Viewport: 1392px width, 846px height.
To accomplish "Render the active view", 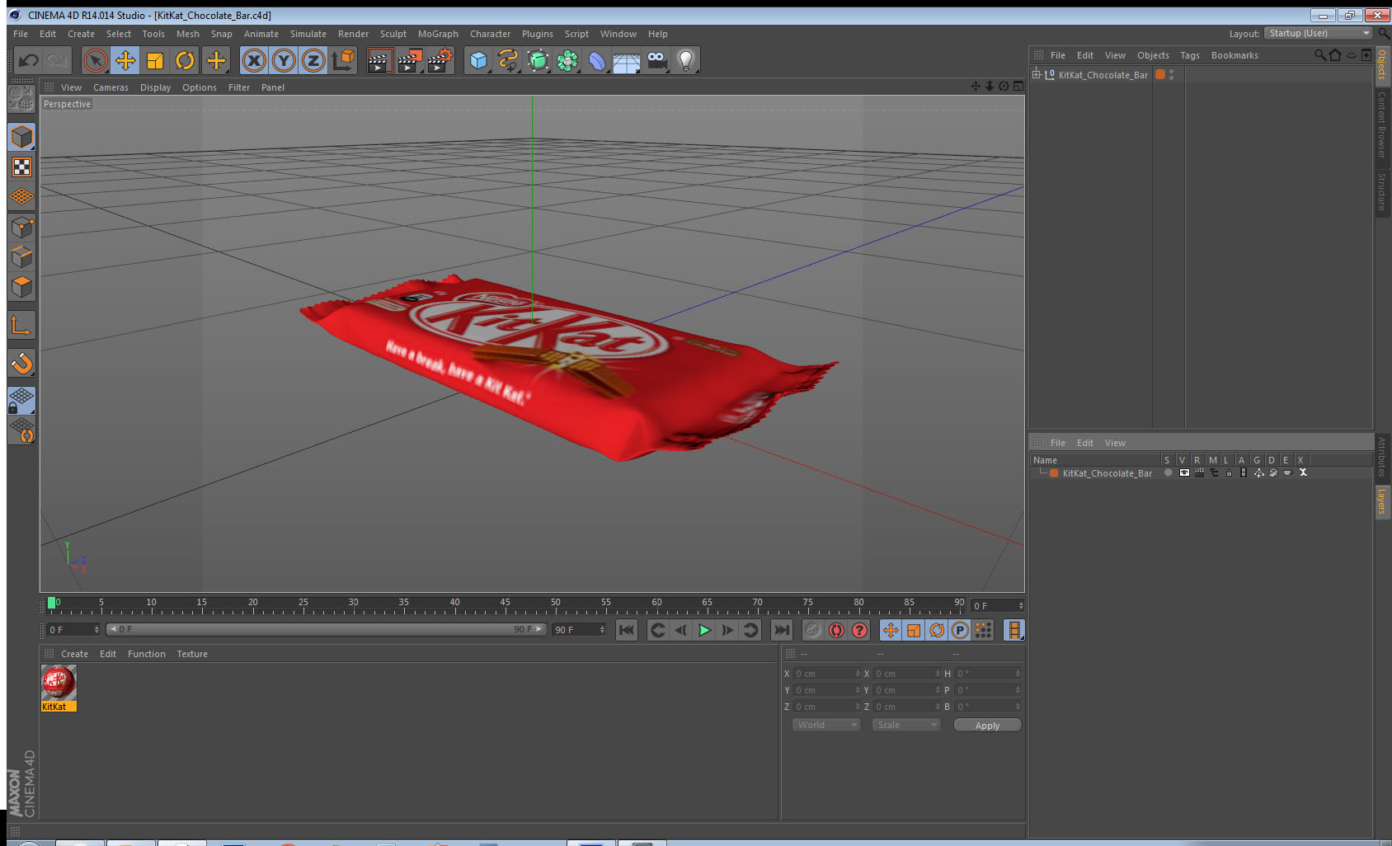I will click(x=379, y=60).
